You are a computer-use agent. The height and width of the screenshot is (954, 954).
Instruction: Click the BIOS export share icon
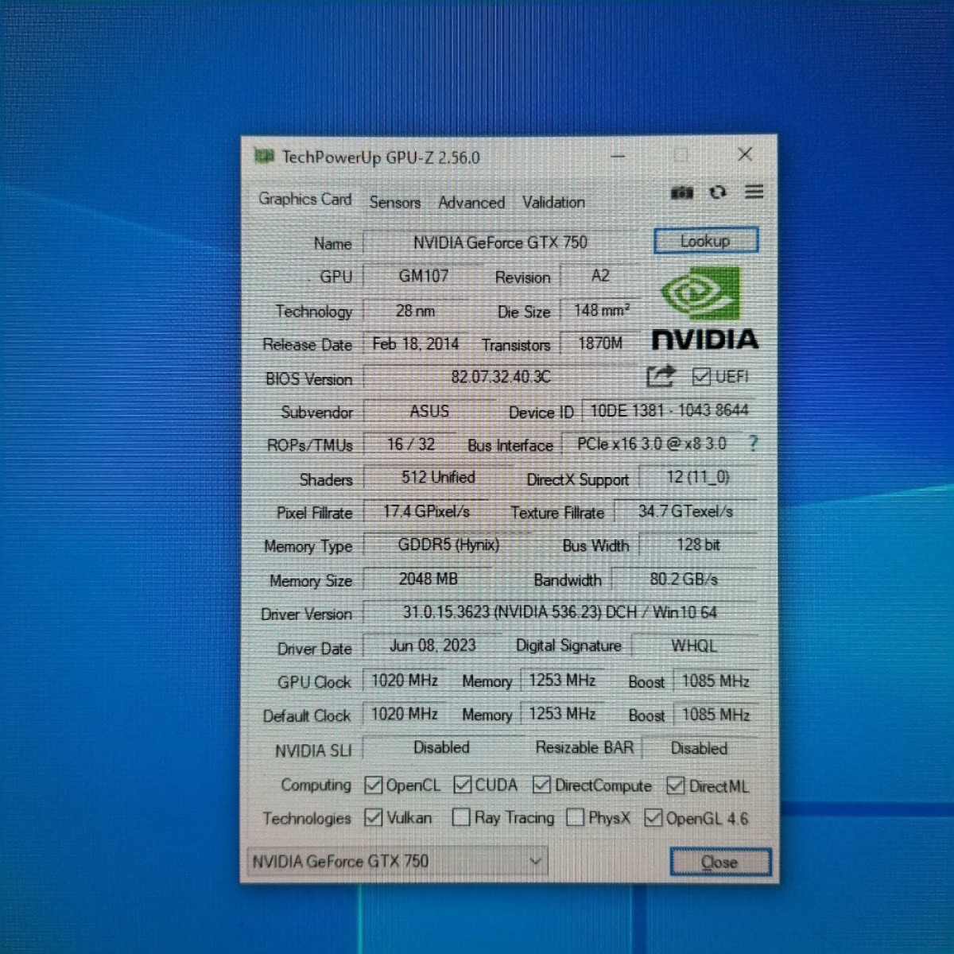click(x=660, y=376)
